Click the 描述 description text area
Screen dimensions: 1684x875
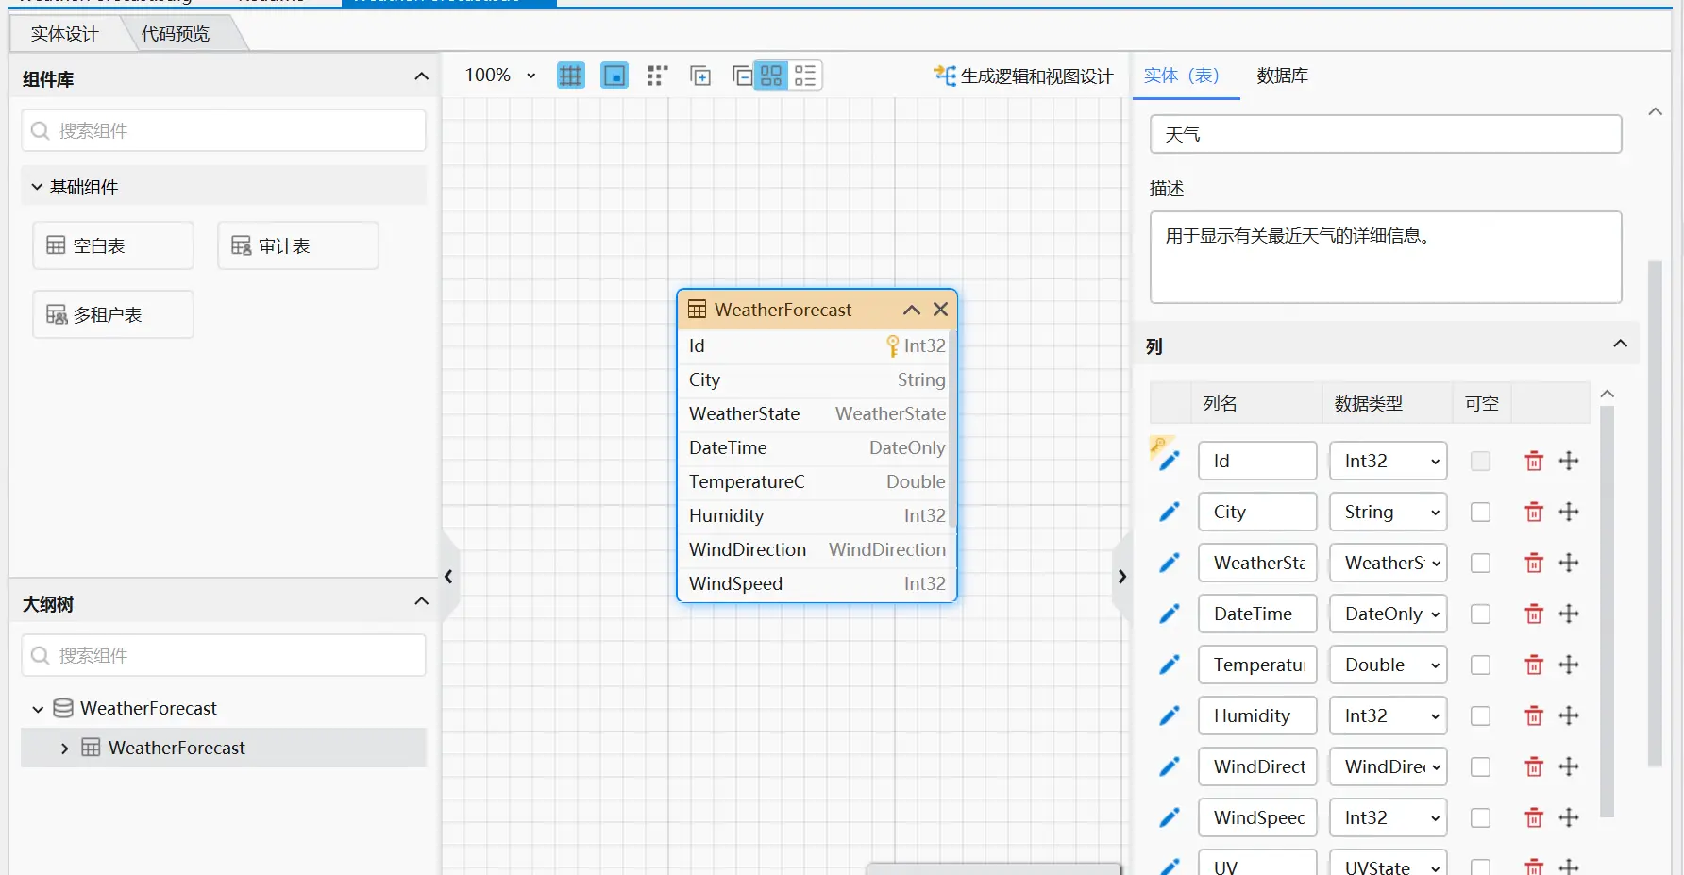[x=1386, y=257]
